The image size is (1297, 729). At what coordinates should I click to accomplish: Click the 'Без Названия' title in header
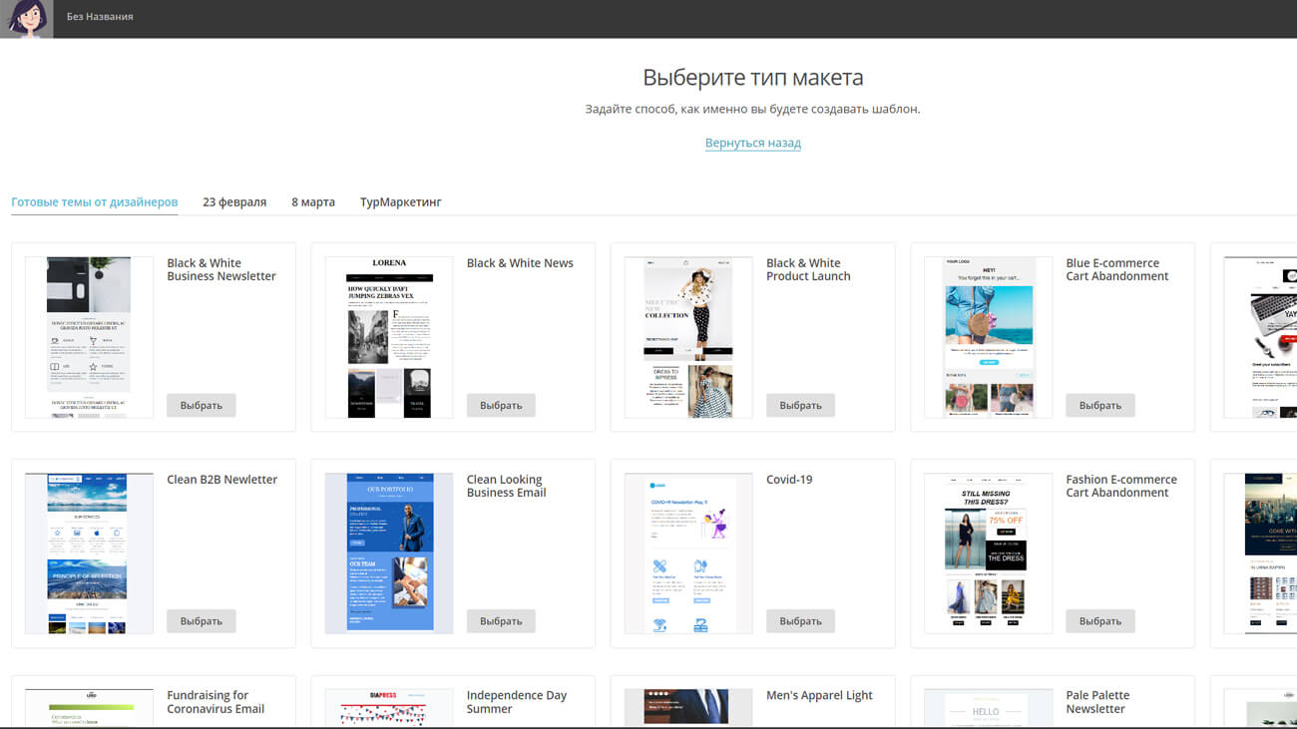click(x=100, y=17)
